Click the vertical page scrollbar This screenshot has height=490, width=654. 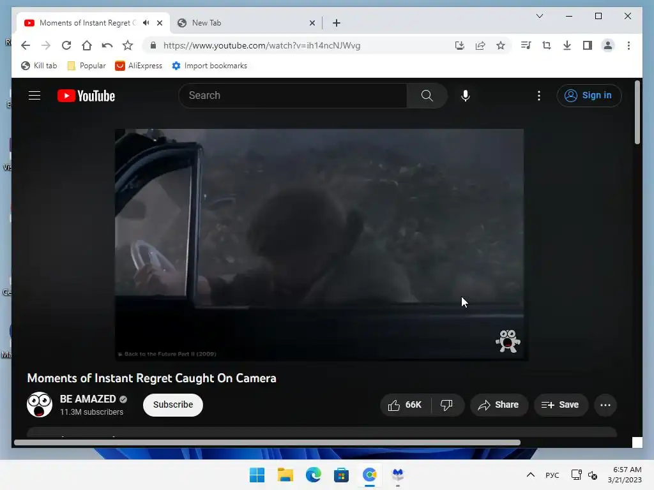click(637, 112)
